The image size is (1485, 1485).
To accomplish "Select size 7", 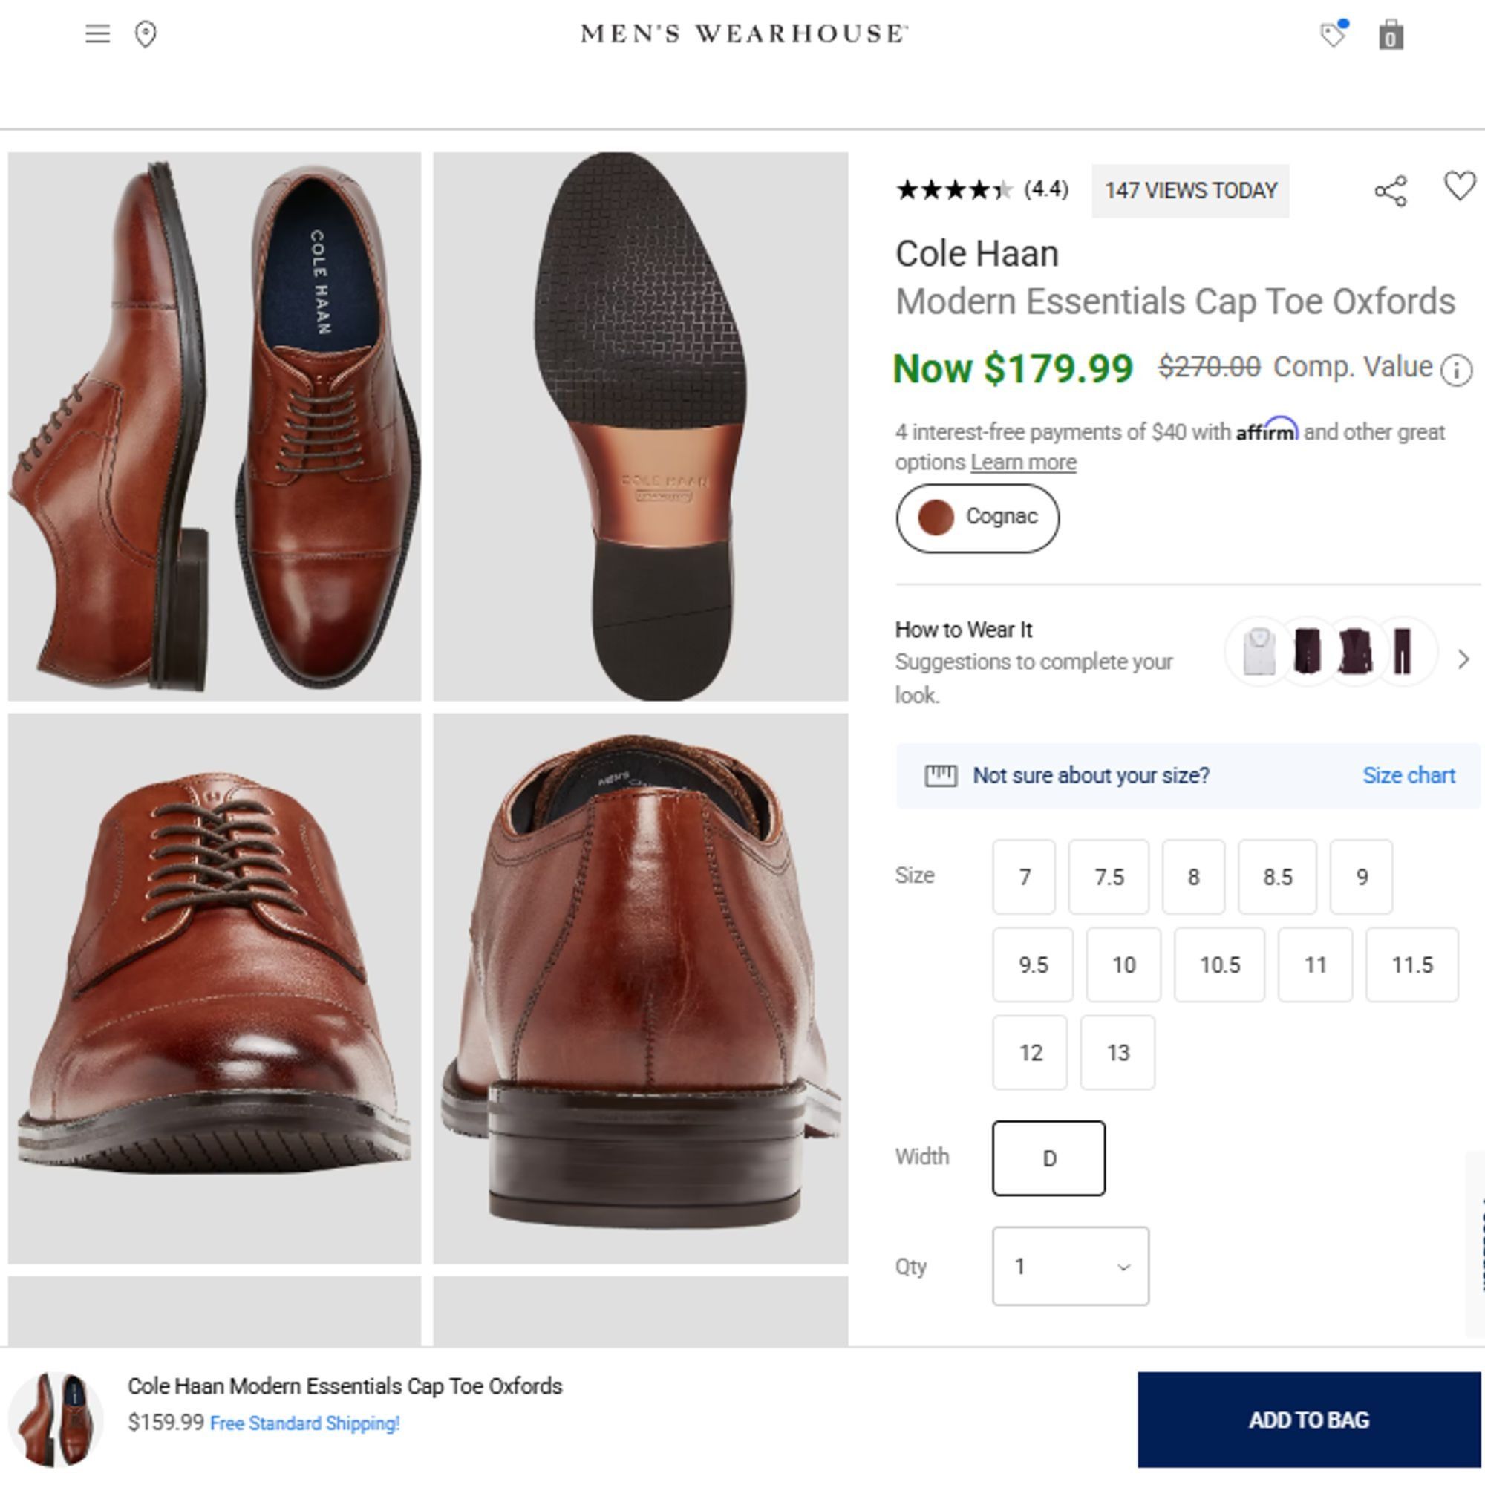I will pos(1024,877).
